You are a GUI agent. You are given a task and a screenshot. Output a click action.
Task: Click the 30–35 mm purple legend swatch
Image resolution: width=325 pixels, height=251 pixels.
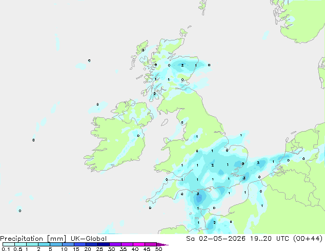click(115, 244)
